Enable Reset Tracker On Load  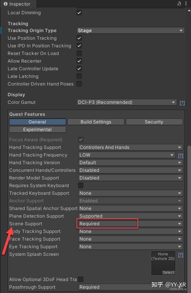coord(79,53)
